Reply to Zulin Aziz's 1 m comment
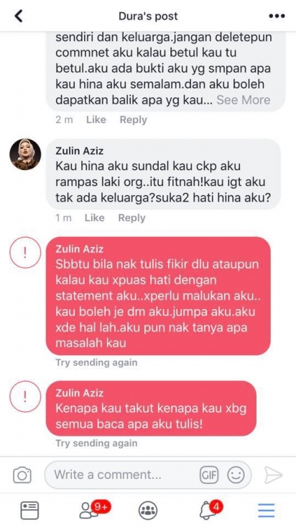 131,218
